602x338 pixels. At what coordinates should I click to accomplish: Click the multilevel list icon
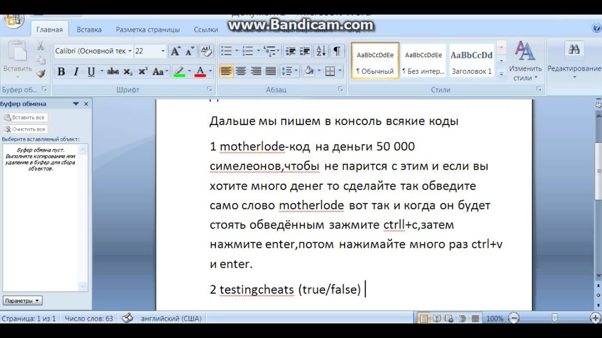coord(269,51)
